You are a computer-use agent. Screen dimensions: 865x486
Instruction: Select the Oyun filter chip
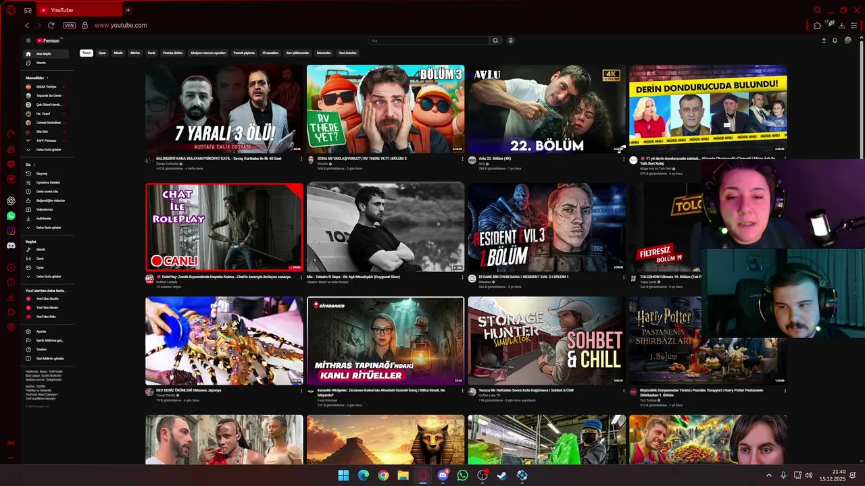pos(102,53)
